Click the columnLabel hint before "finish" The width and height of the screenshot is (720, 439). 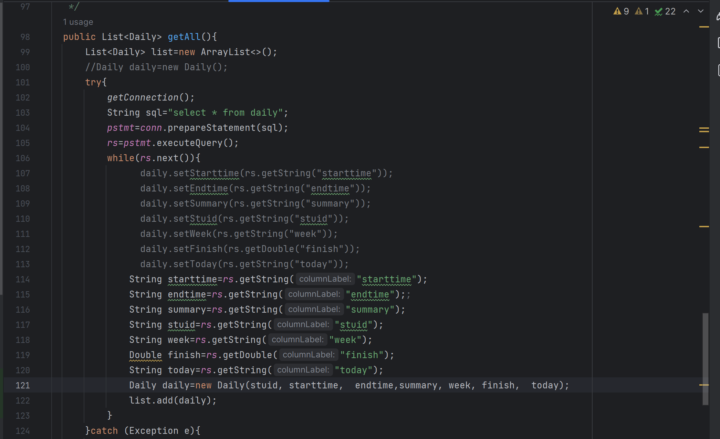click(308, 355)
